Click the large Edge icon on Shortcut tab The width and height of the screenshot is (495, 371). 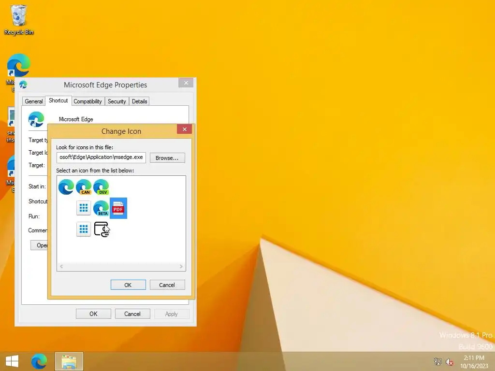36,119
